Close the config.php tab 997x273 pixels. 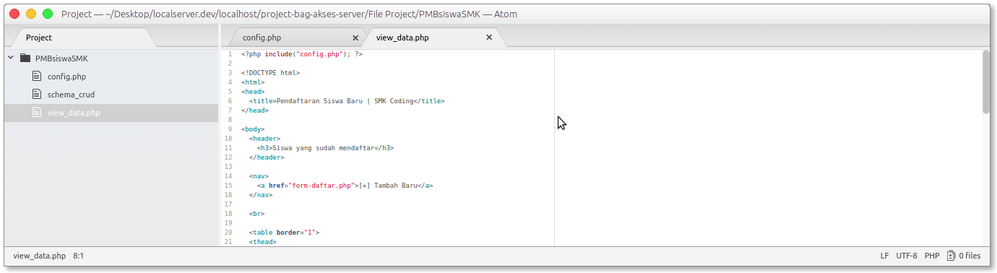pyautogui.click(x=355, y=38)
